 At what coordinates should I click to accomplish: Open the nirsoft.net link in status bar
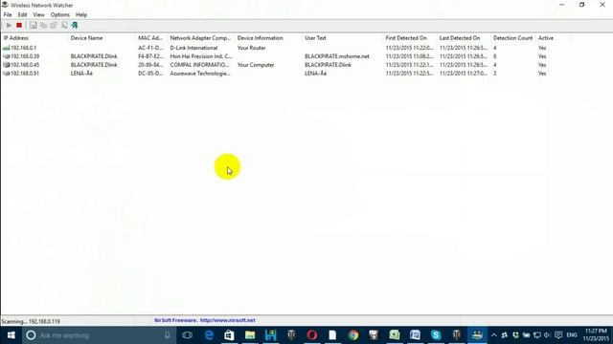click(228, 320)
